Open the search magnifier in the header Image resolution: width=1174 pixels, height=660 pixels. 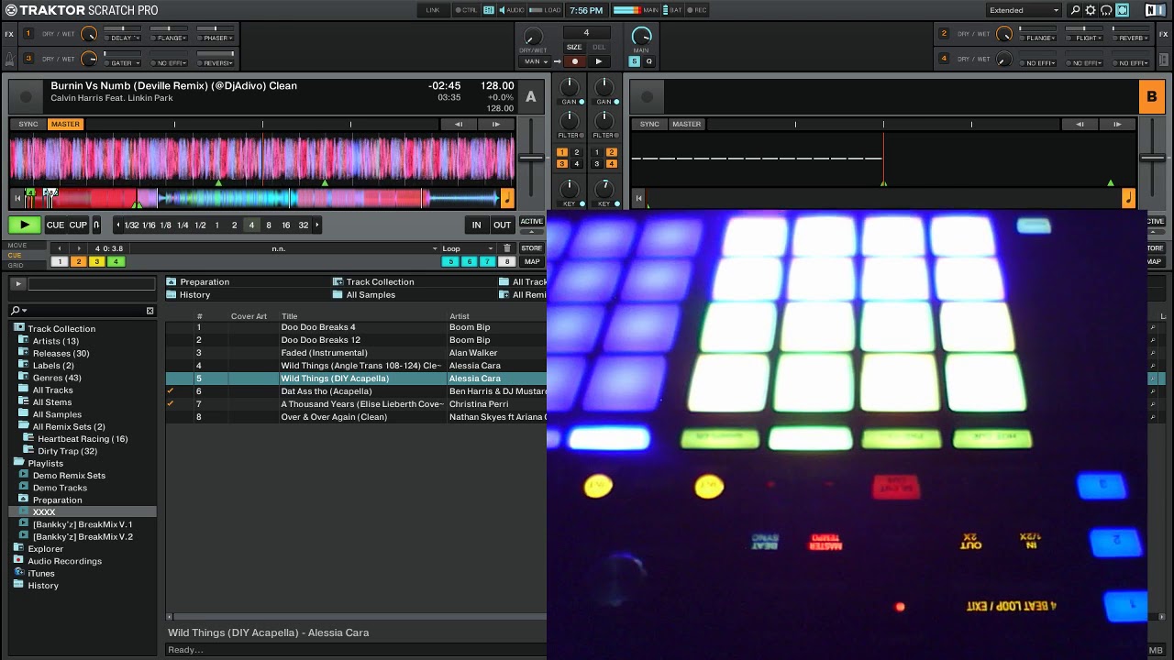[x=1075, y=10]
